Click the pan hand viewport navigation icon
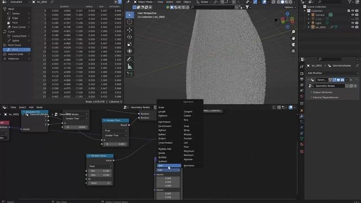This screenshot has height=203, width=361. pyautogui.click(x=293, y=38)
